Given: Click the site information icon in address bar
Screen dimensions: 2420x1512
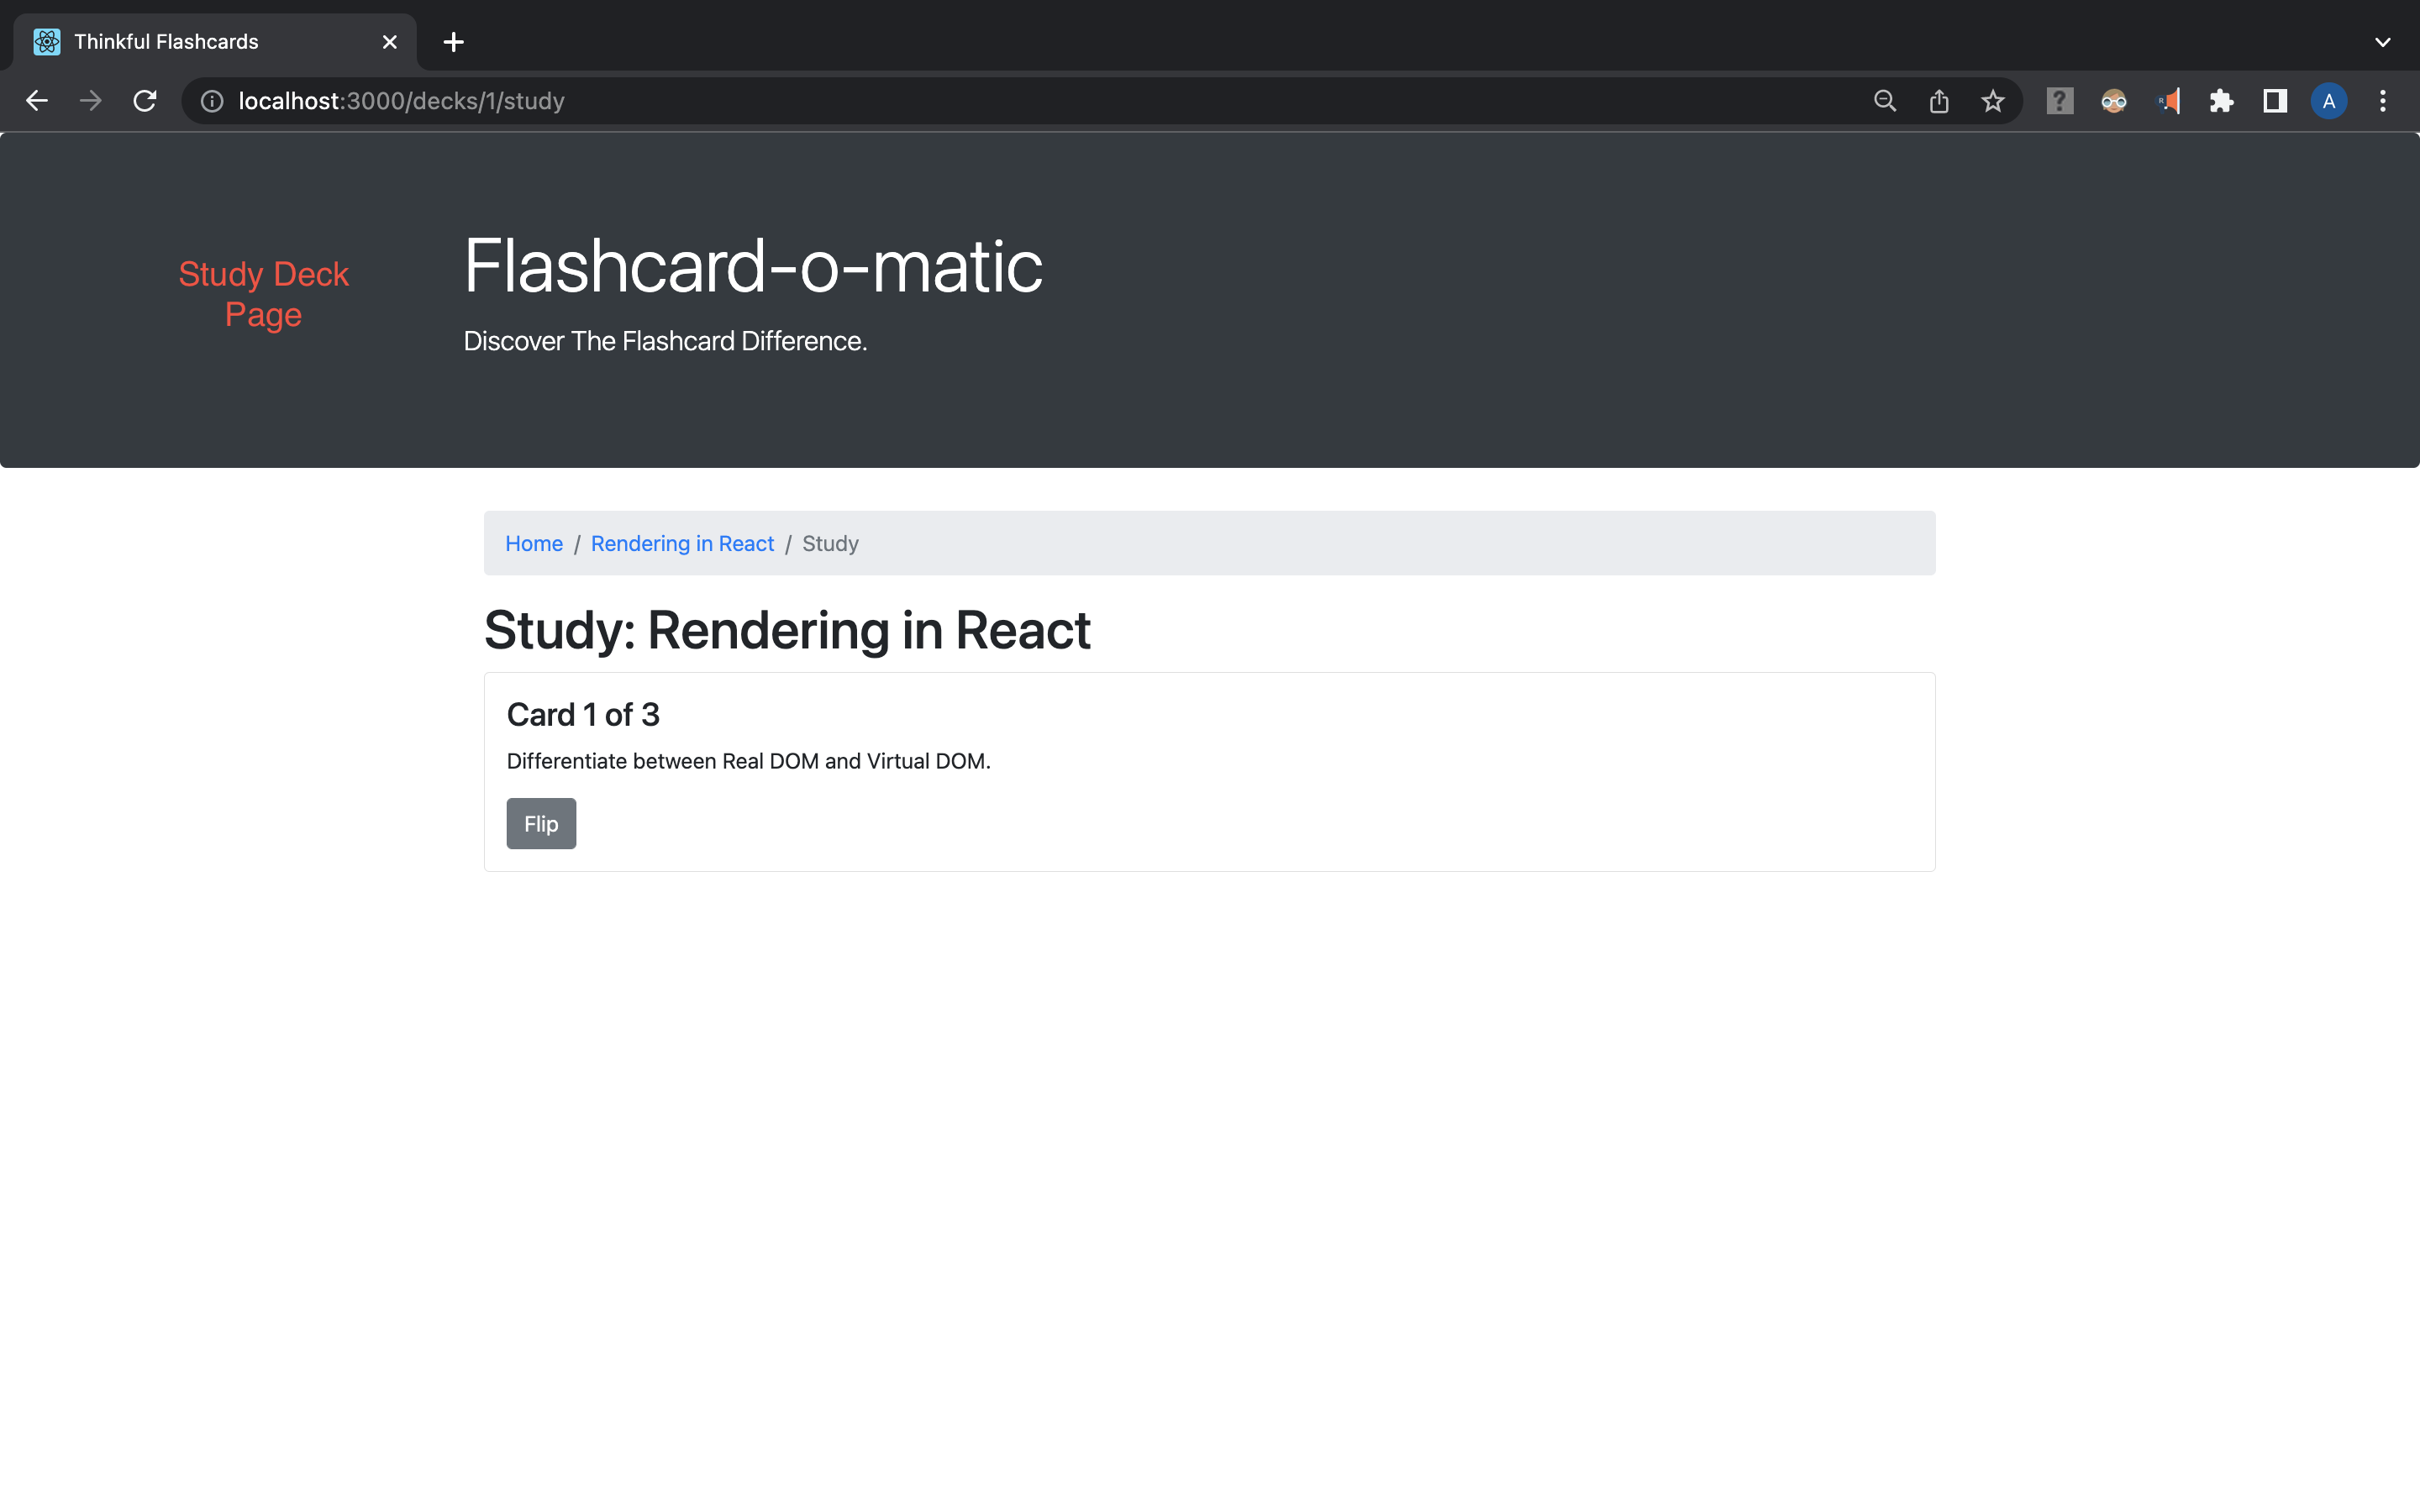Looking at the screenshot, I should pyautogui.click(x=211, y=100).
